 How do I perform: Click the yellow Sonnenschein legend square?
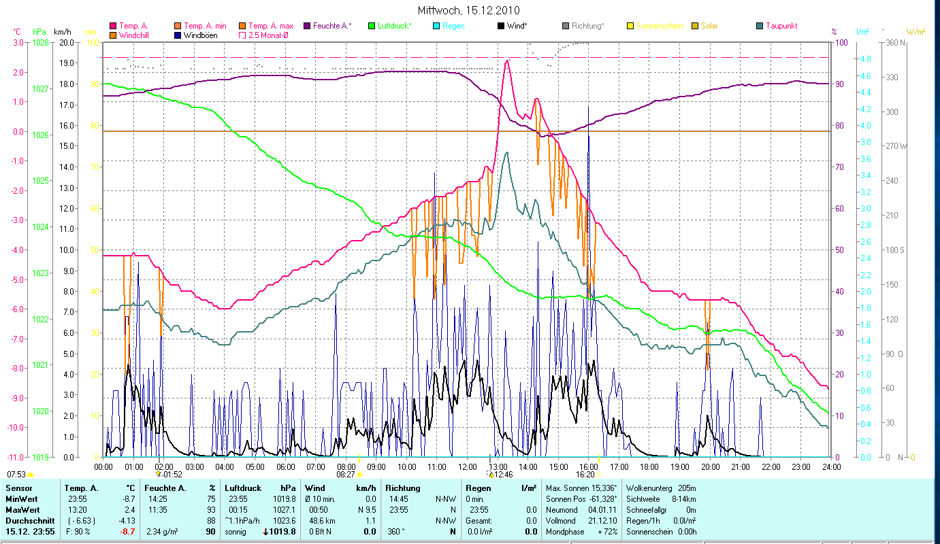point(630,26)
